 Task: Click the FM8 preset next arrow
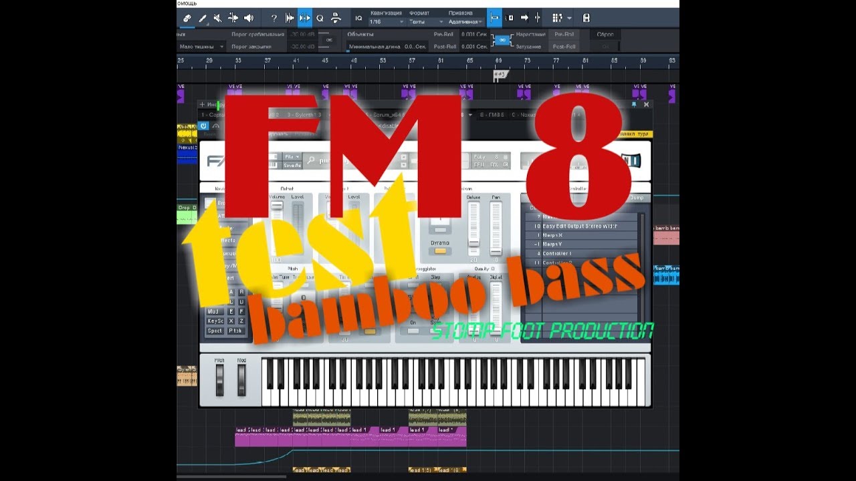coord(403,164)
